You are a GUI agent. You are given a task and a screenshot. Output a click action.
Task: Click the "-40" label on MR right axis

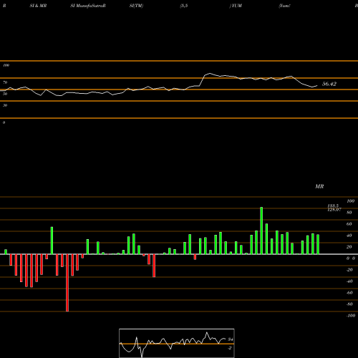[x=349, y=281]
